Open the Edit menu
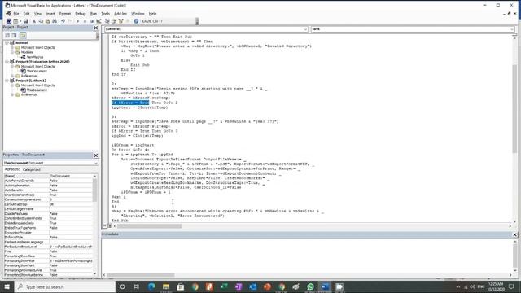The image size is (521, 293). click(x=26, y=14)
